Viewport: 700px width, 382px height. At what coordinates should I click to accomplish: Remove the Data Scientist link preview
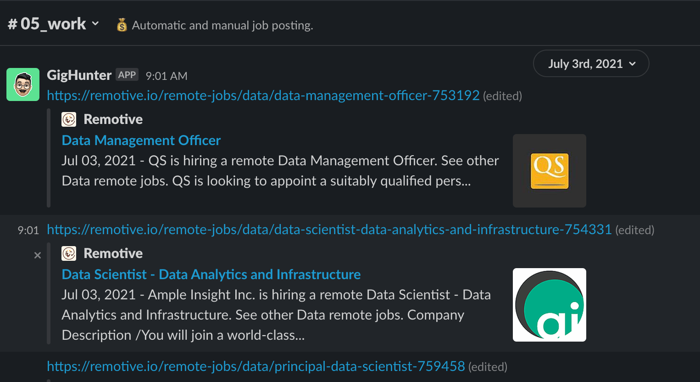38,255
